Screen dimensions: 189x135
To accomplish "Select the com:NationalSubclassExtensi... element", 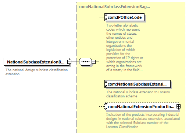I will (138, 84).
